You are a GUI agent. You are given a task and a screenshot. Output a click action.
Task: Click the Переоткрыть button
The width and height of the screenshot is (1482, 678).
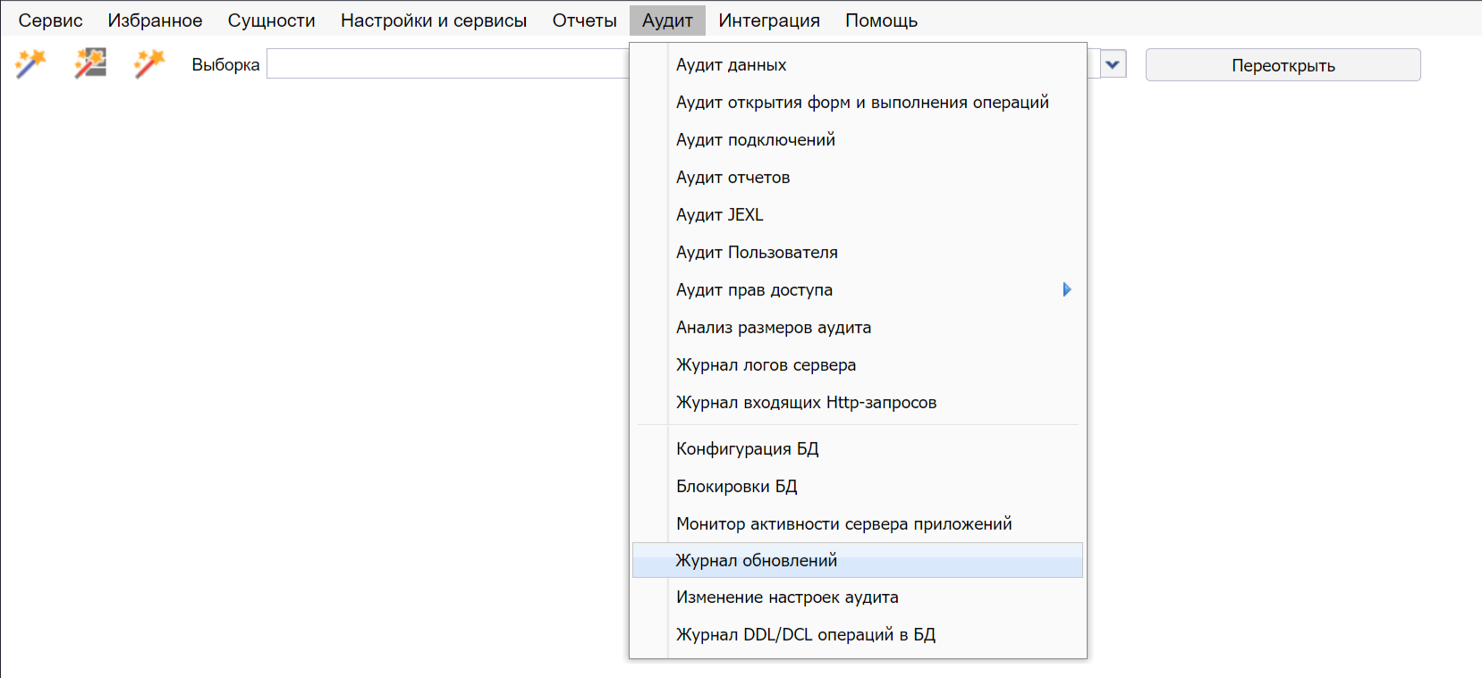click(1283, 65)
